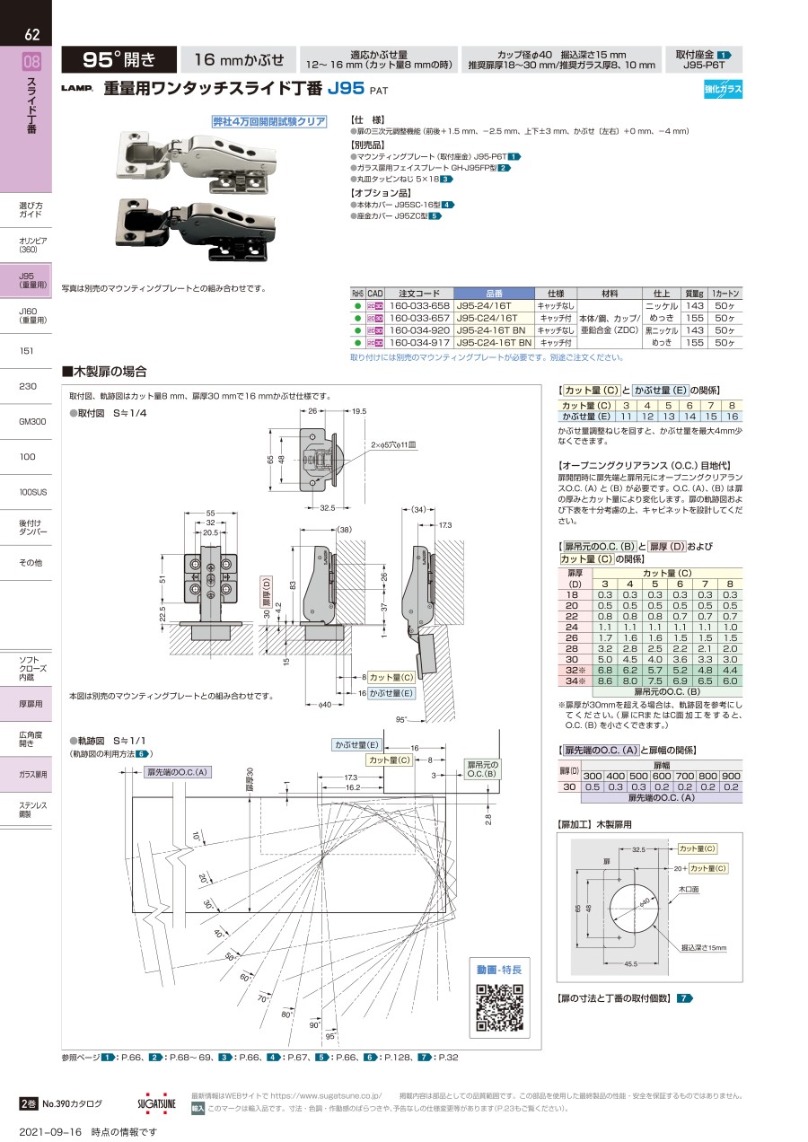
Task: Click the 輸入 import mark icon
Action: click(198, 1109)
